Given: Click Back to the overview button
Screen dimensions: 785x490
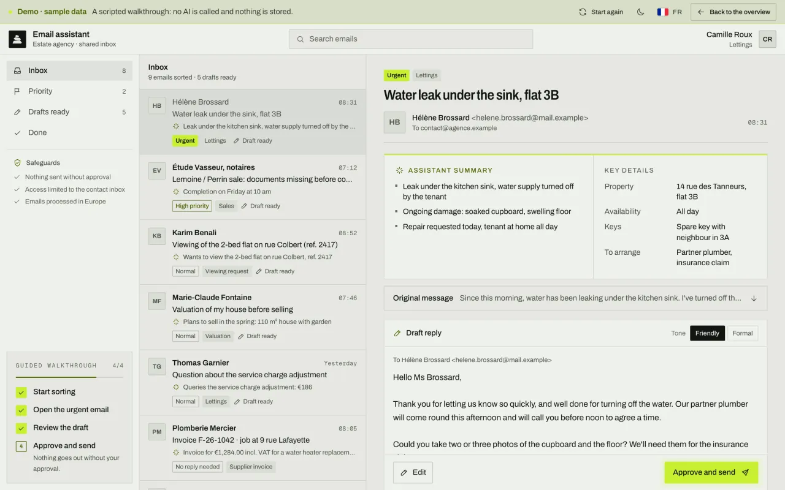Looking at the screenshot, I should click(733, 12).
